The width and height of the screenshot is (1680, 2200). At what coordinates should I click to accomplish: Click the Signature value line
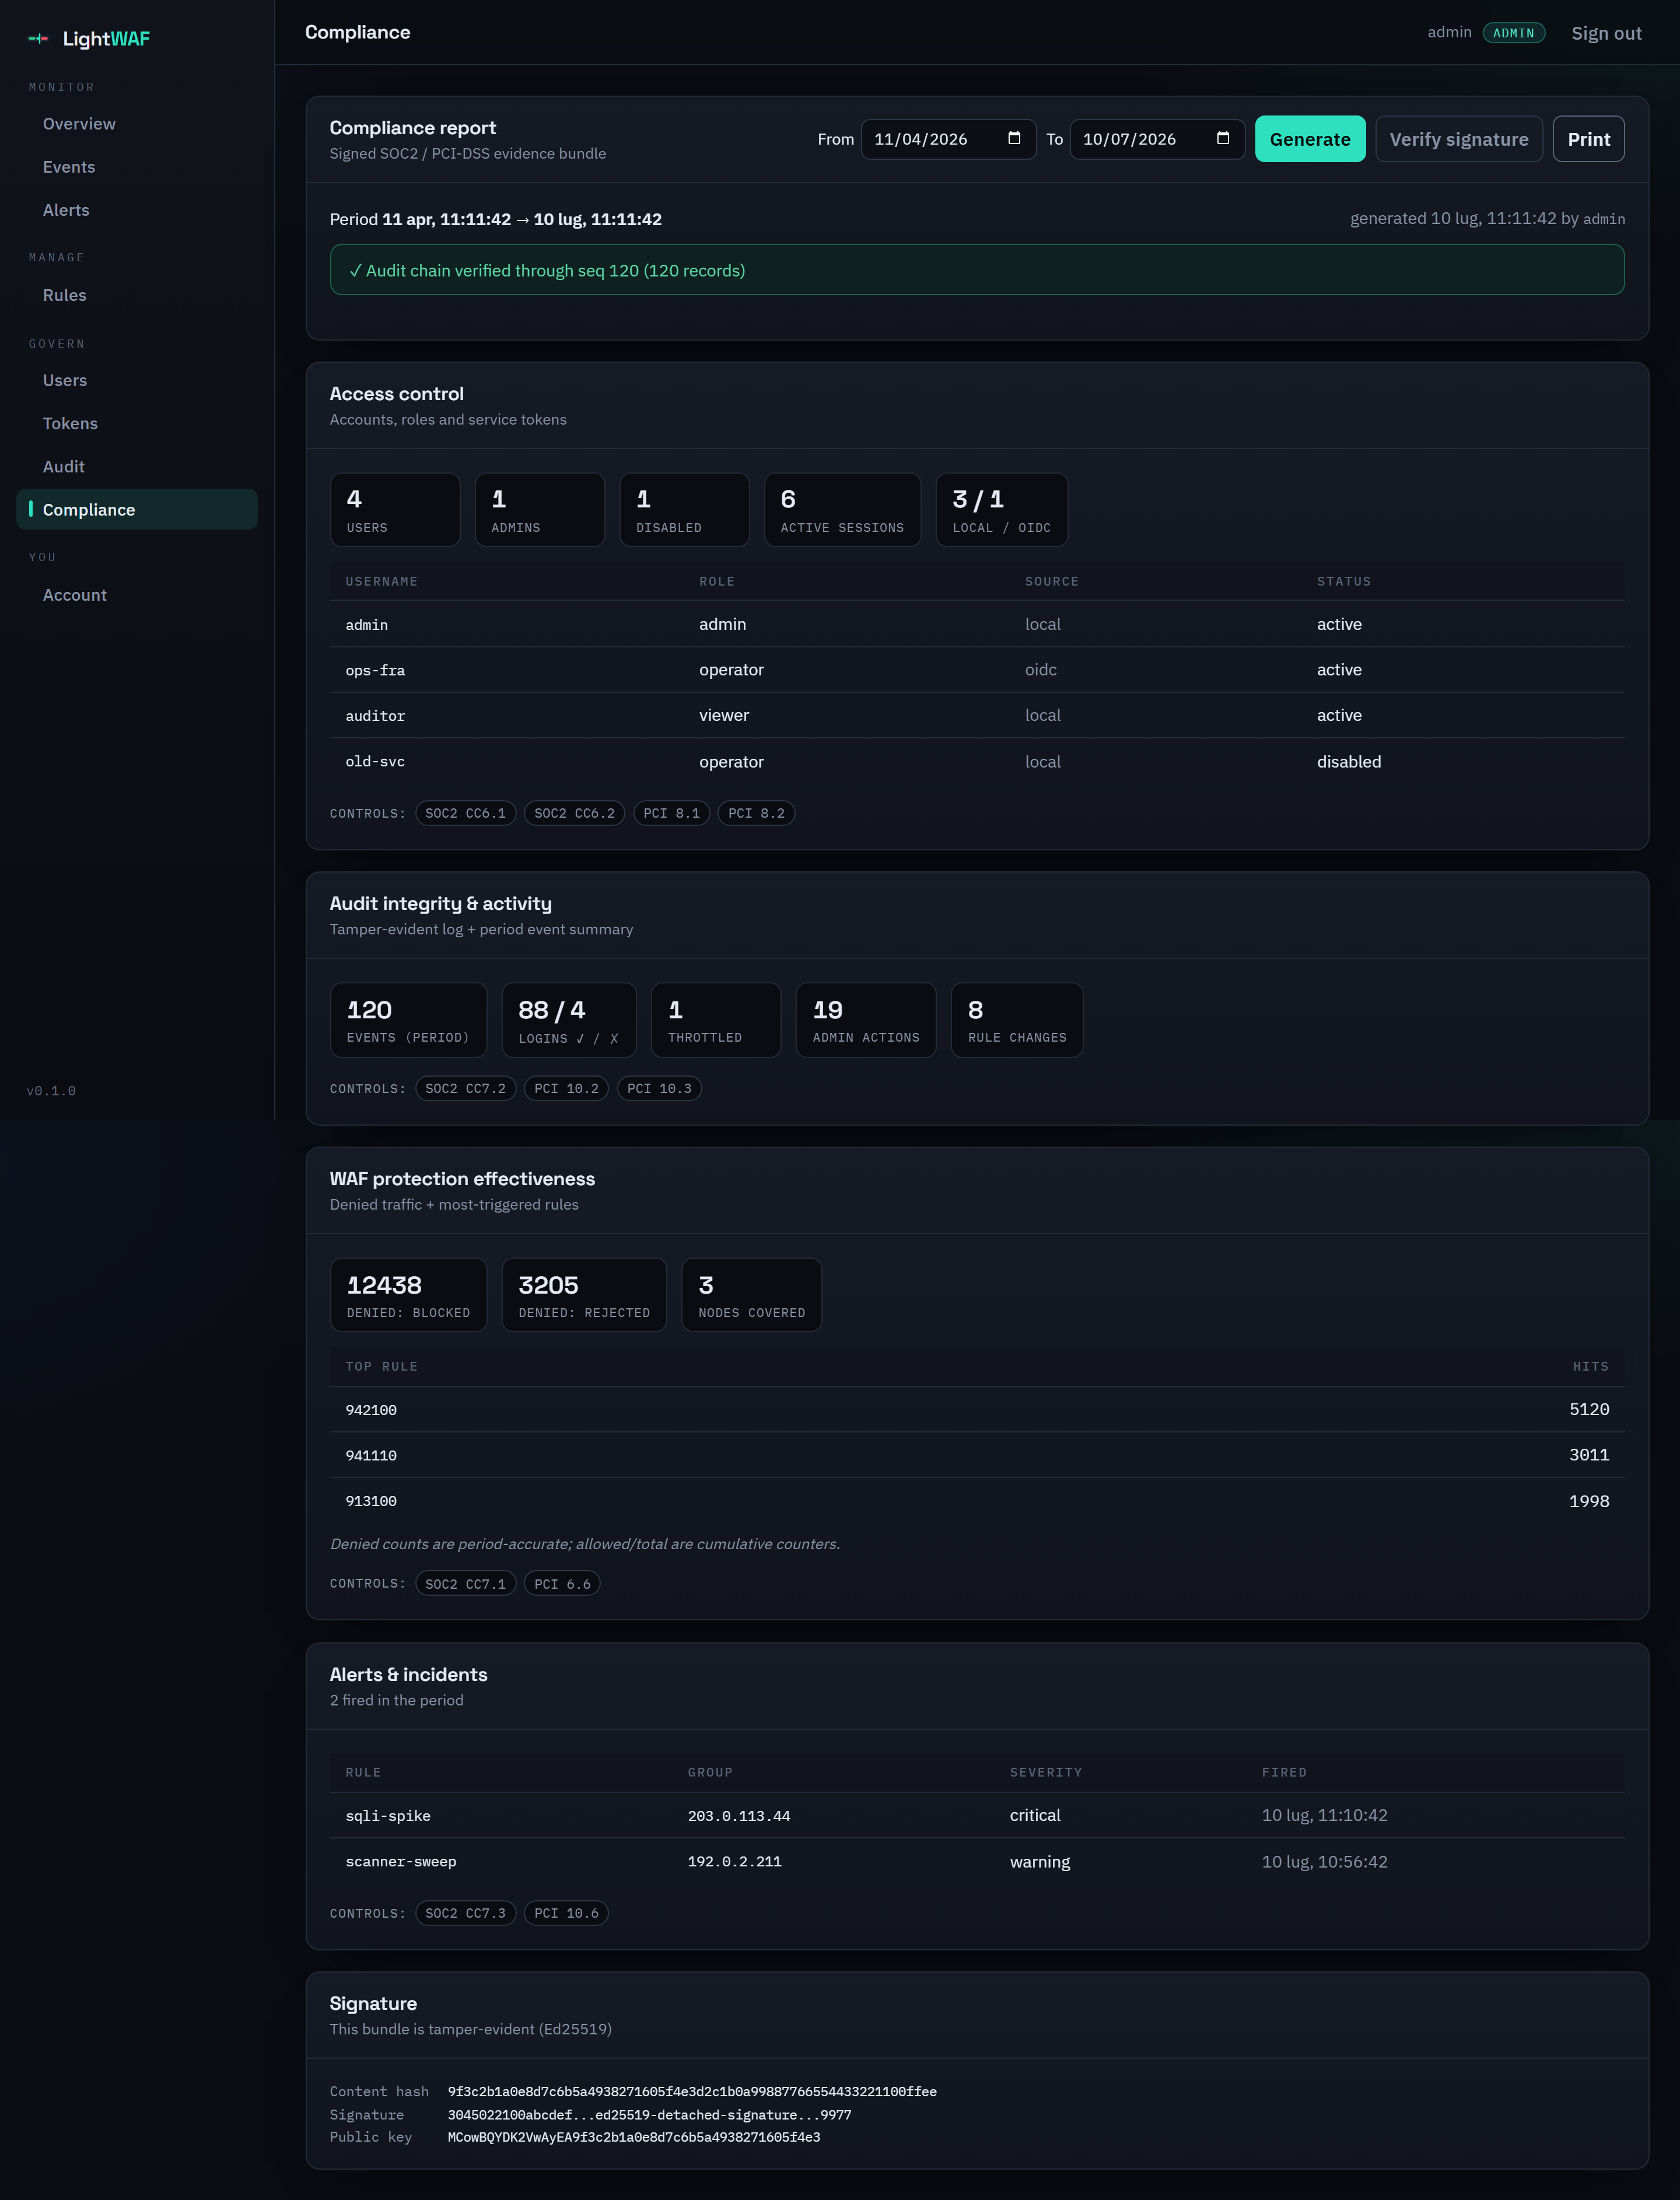click(x=649, y=2115)
